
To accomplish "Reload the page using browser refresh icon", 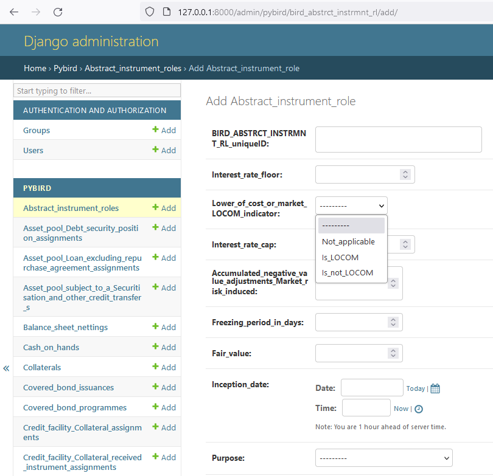I will pyautogui.click(x=58, y=12).
